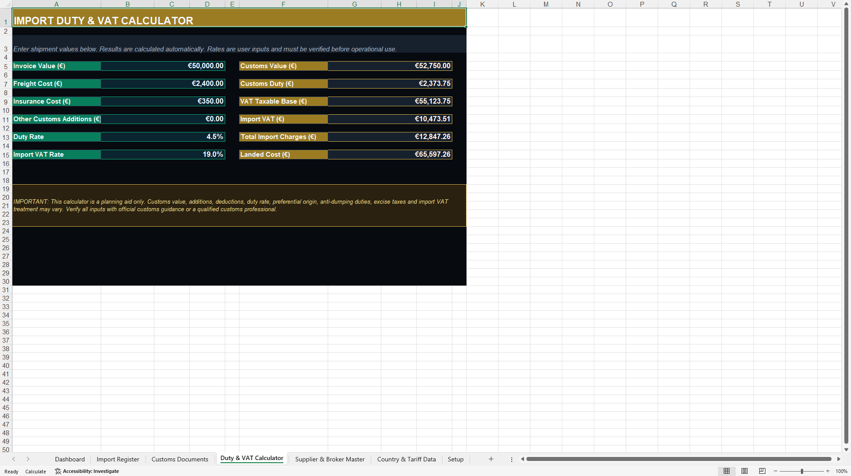Click the VAT Taxable Base (€) label
This screenshot has width=851, height=476.
[x=283, y=101]
